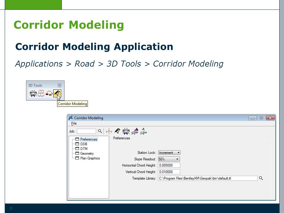Click the magnifier next to the Job field
The width and height of the screenshot is (284, 213).
tap(100, 131)
